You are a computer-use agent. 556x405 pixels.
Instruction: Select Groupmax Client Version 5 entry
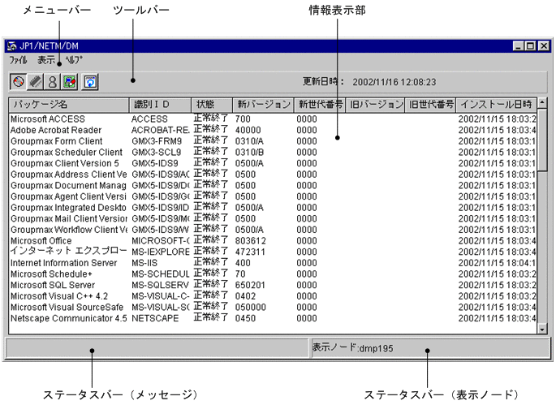273,163
